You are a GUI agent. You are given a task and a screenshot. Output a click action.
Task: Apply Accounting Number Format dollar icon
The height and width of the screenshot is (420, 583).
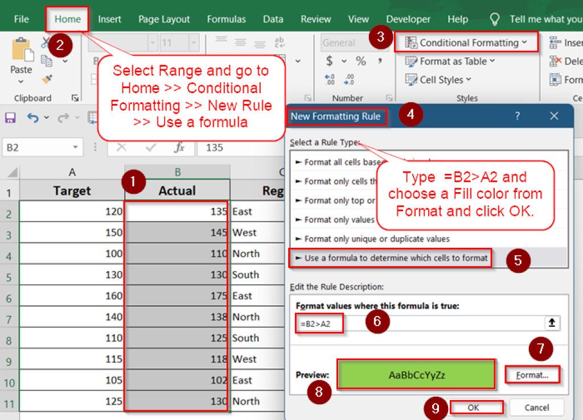click(x=330, y=61)
